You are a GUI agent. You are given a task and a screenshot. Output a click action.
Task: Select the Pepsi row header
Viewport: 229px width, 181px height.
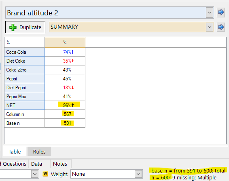tap(25, 79)
